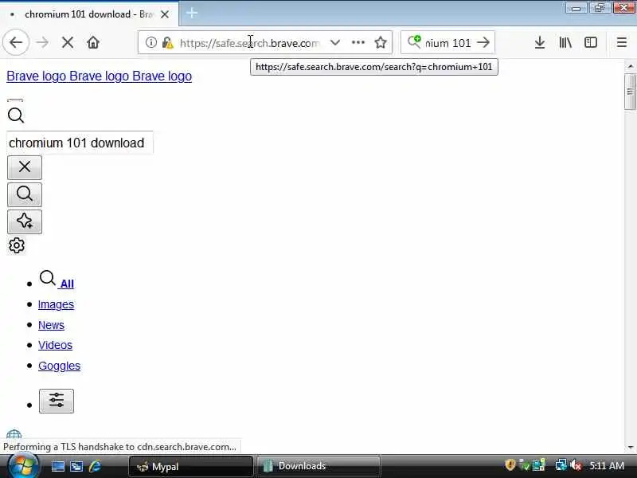Viewport: 637px width, 478px height.
Task: Open the downloads panel
Action: click(540, 42)
